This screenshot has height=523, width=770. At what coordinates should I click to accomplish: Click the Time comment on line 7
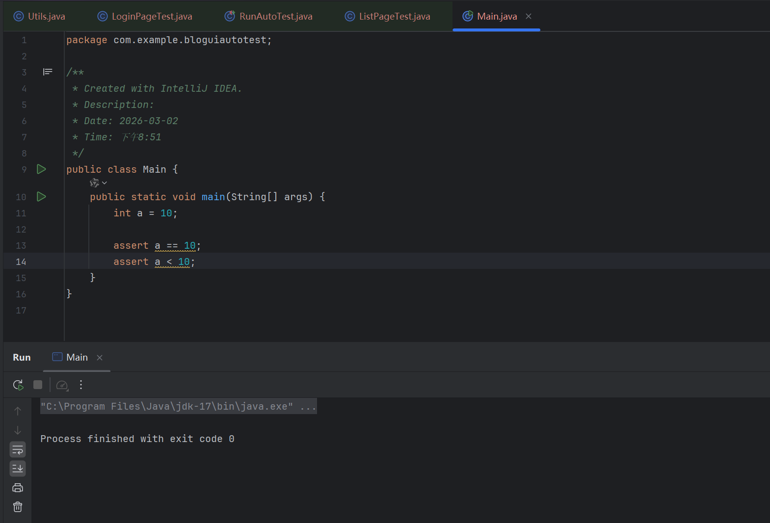point(117,137)
